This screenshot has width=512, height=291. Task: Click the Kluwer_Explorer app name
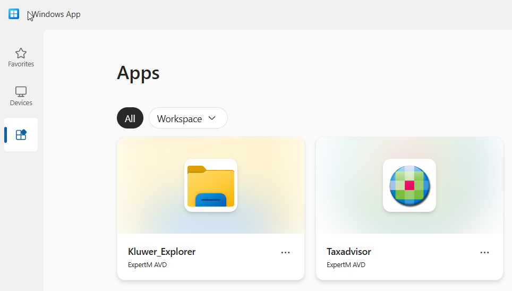161,252
